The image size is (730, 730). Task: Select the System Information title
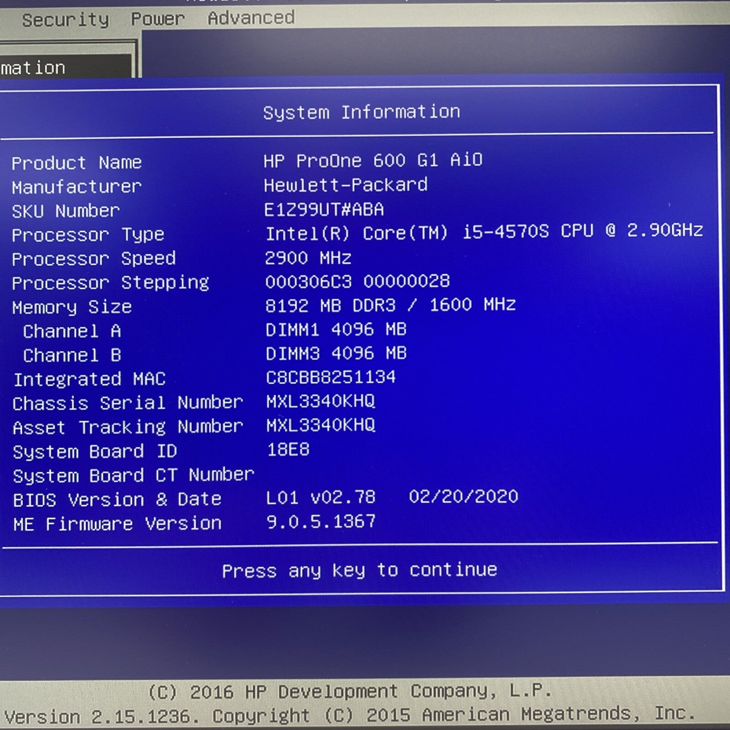pyautogui.click(x=362, y=112)
